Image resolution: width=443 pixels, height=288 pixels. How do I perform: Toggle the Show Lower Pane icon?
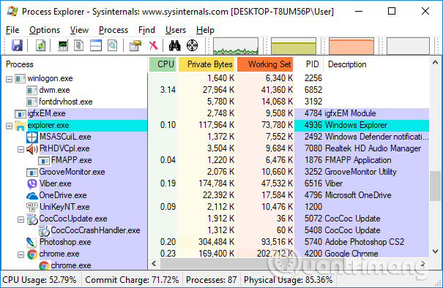coord(96,45)
